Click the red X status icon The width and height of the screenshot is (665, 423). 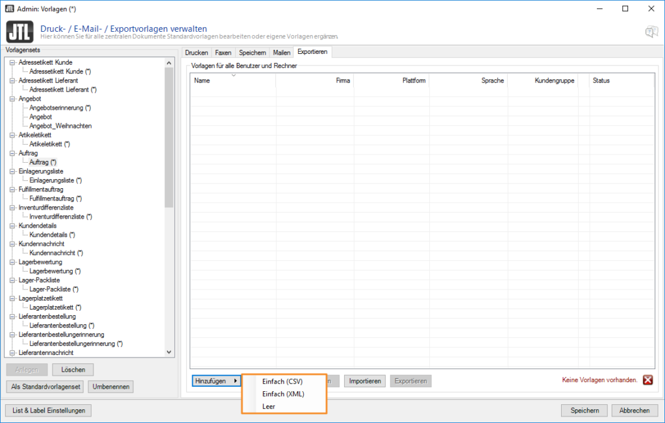(x=647, y=380)
